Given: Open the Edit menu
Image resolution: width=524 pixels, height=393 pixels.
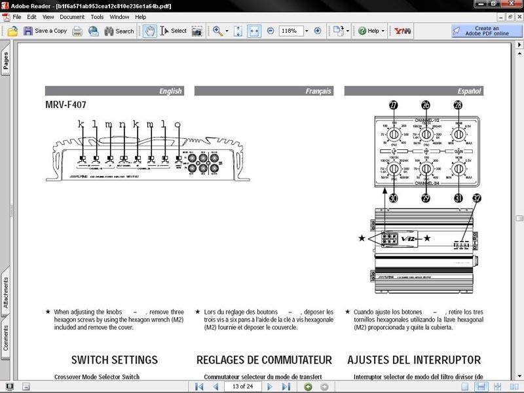Looking at the screenshot, I should coord(31,17).
